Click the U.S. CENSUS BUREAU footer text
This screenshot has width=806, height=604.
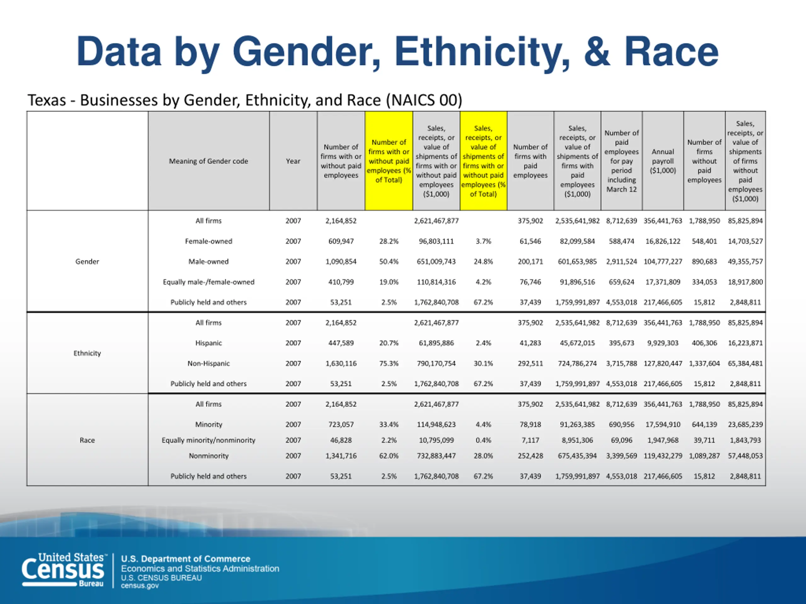click(x=162, y=578)
